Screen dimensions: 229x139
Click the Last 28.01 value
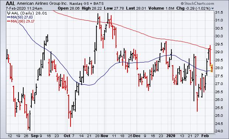(x=136, y=9)
